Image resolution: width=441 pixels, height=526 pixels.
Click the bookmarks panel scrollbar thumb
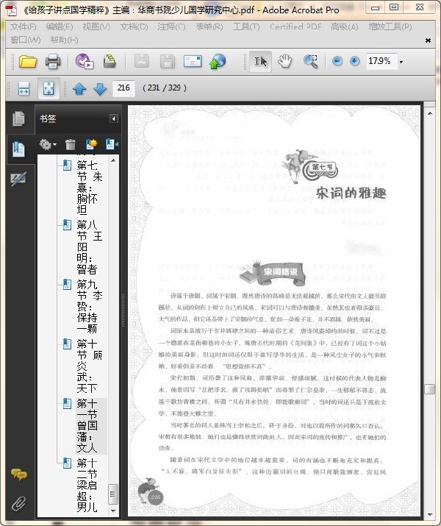pyautogui.click(x=113, y=494)
